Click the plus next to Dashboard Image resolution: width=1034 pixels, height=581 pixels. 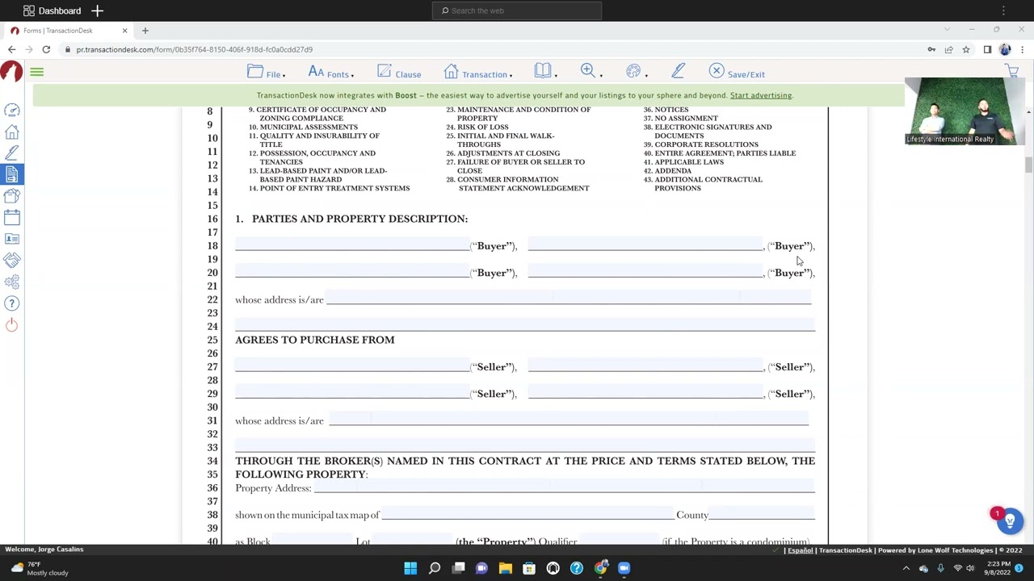(x=97, y=10)
